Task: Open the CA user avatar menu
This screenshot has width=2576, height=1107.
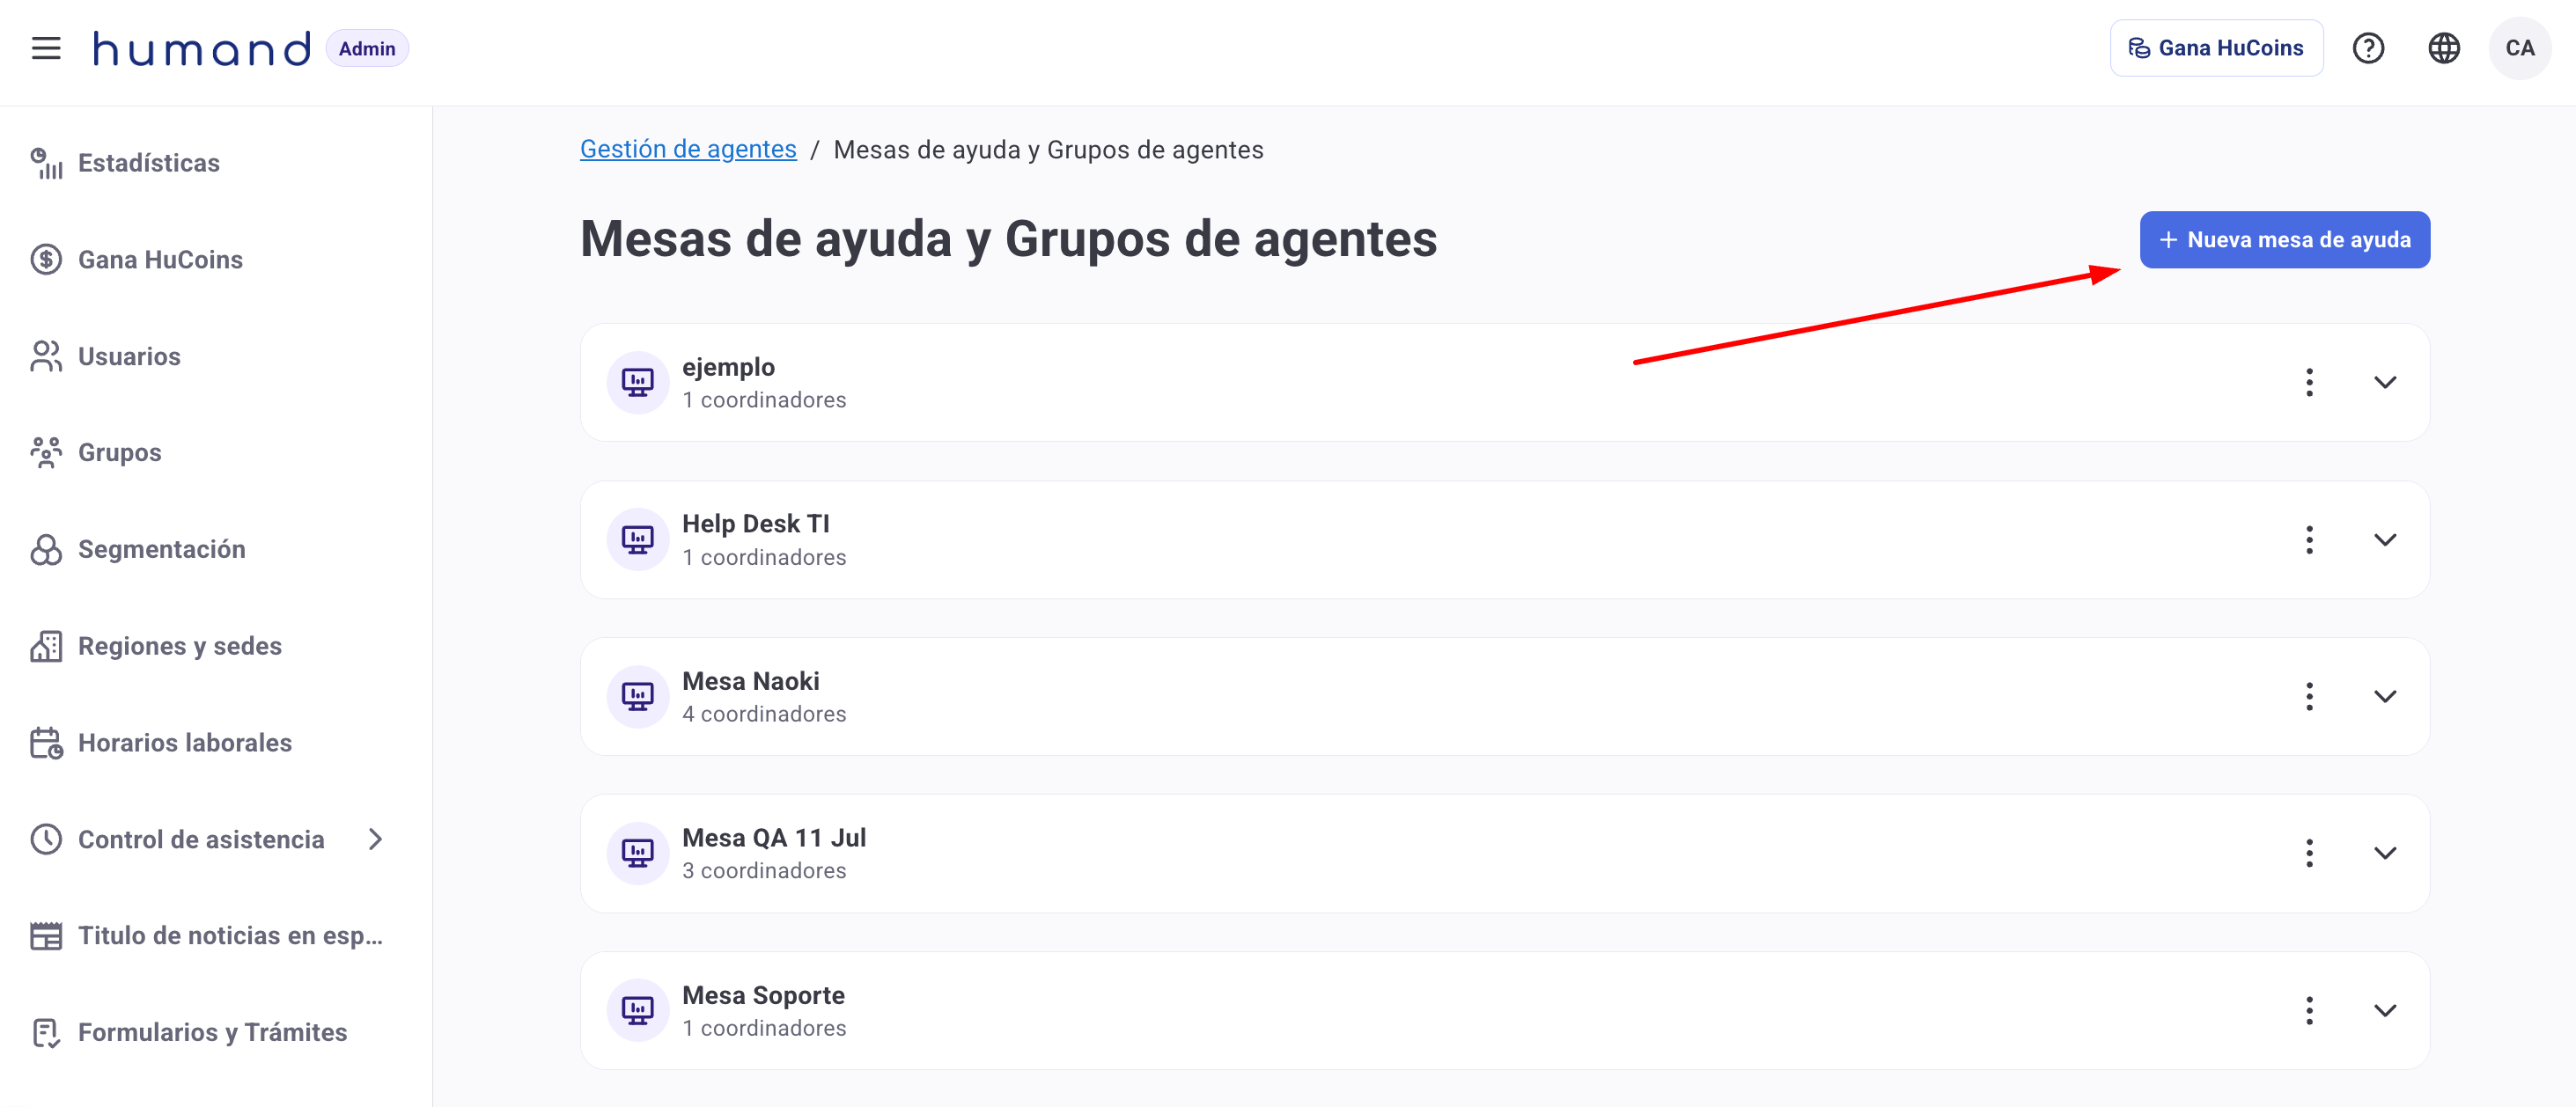Action: coord(2520,48)
